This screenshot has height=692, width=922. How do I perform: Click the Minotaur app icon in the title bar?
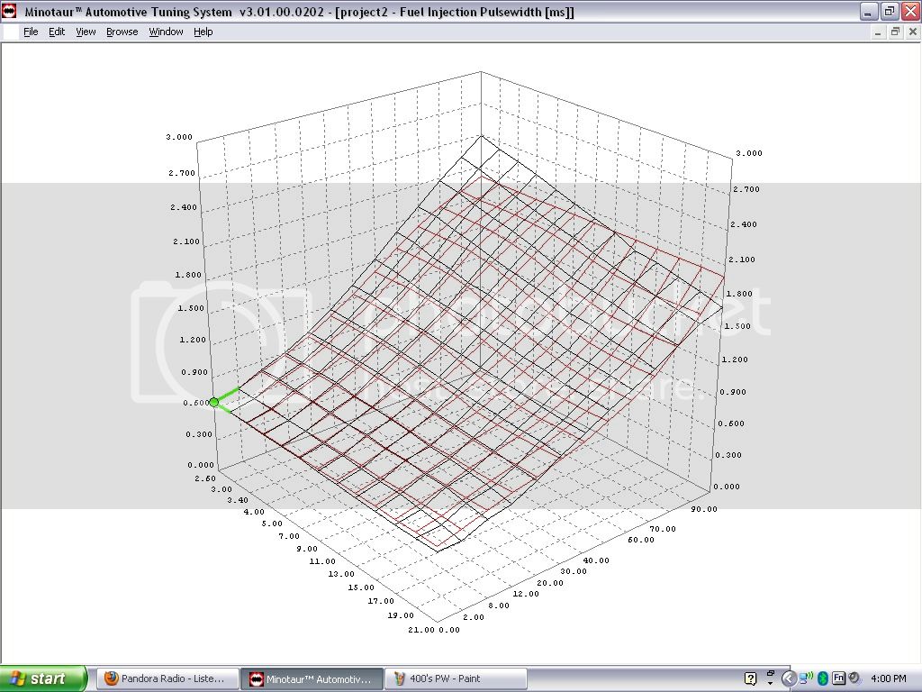pos(9,11)
